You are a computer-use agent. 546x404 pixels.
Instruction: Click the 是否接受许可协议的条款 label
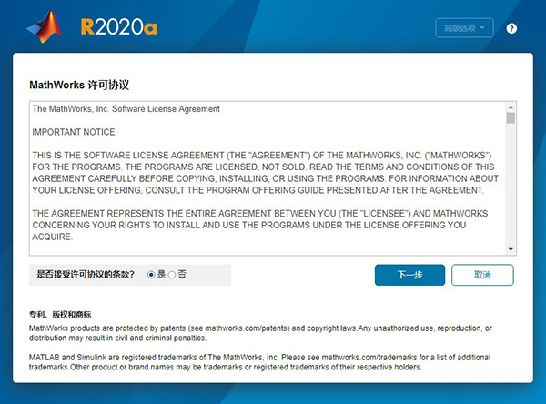coord(87,274)
